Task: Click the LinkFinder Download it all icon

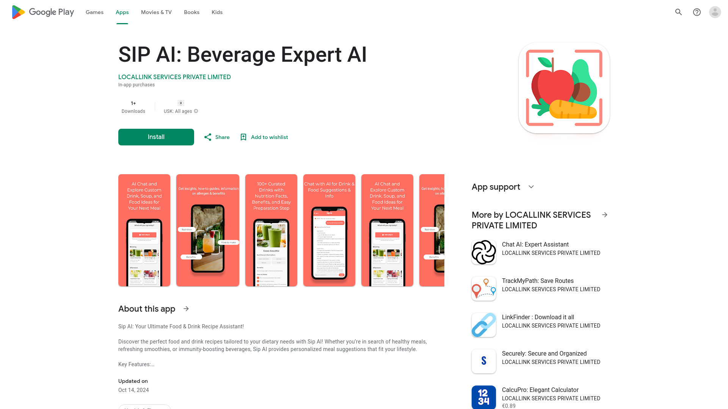Action: click(x=483, y=325)
